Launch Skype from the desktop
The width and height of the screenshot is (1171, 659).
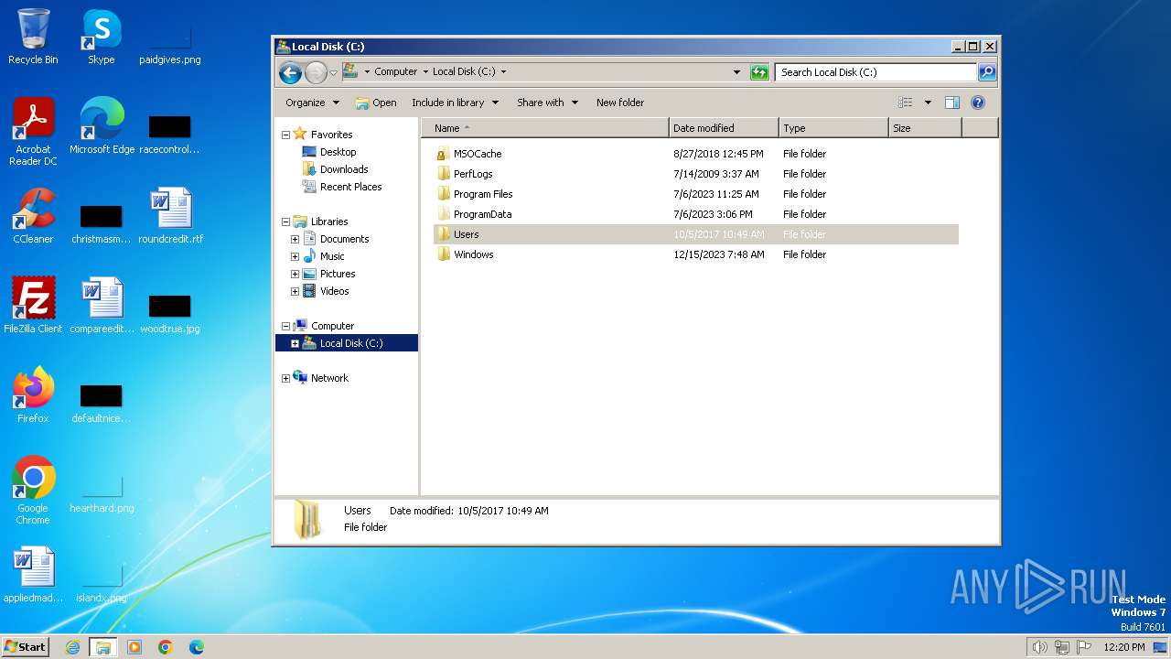point(101,37)
